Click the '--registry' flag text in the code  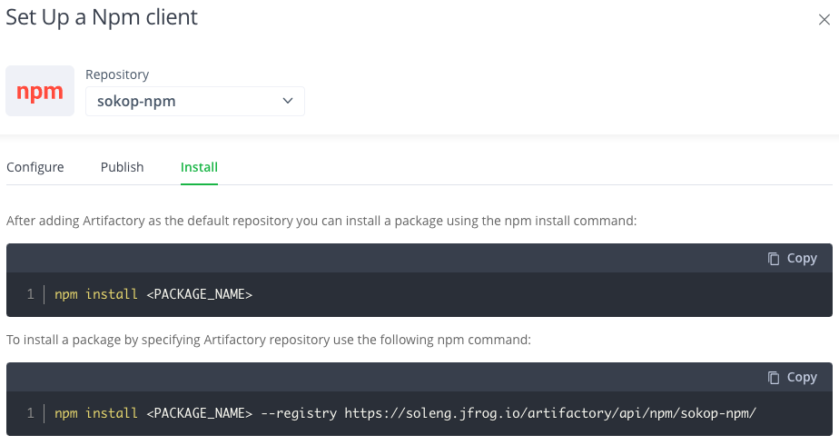click(299, 413)
